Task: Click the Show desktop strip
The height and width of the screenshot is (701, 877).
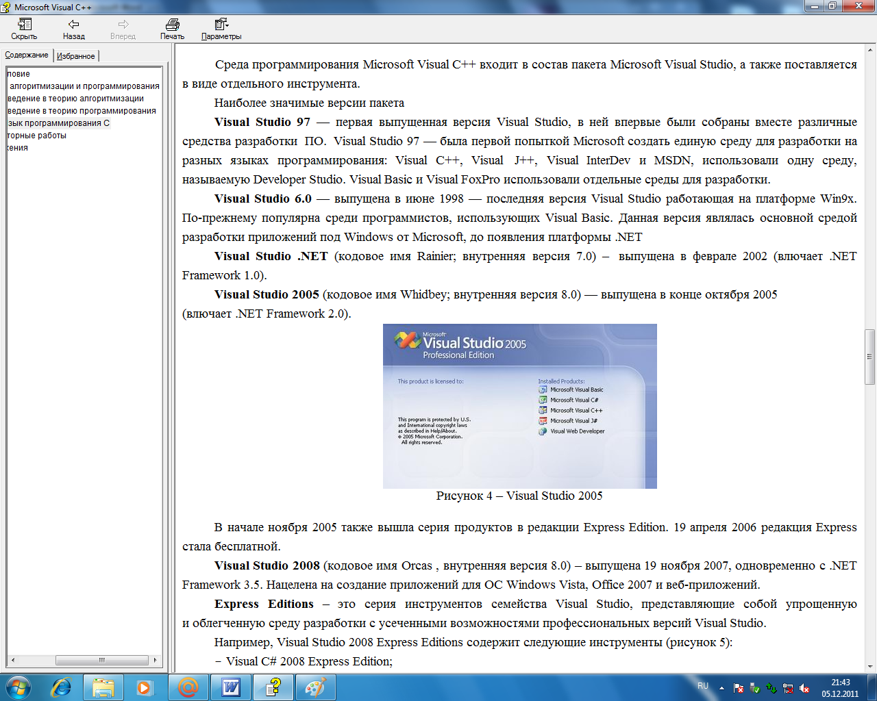Action: tap(872, 687)
